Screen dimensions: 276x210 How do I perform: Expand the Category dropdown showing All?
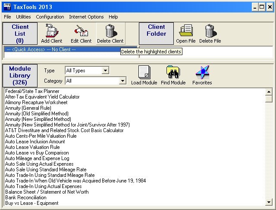[x=122, y=81]
